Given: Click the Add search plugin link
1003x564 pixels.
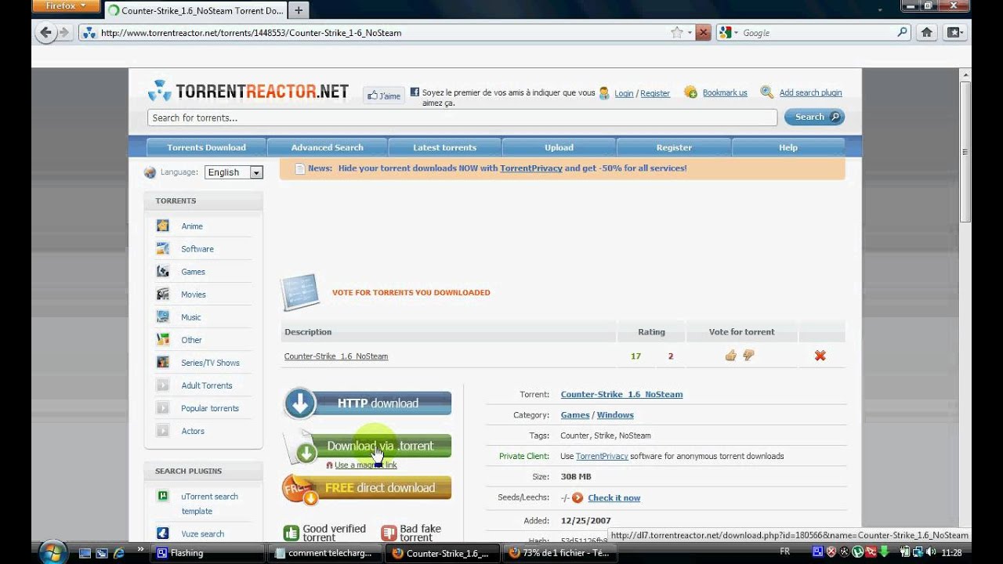Looking at the screenshot, I should [810, 92].
